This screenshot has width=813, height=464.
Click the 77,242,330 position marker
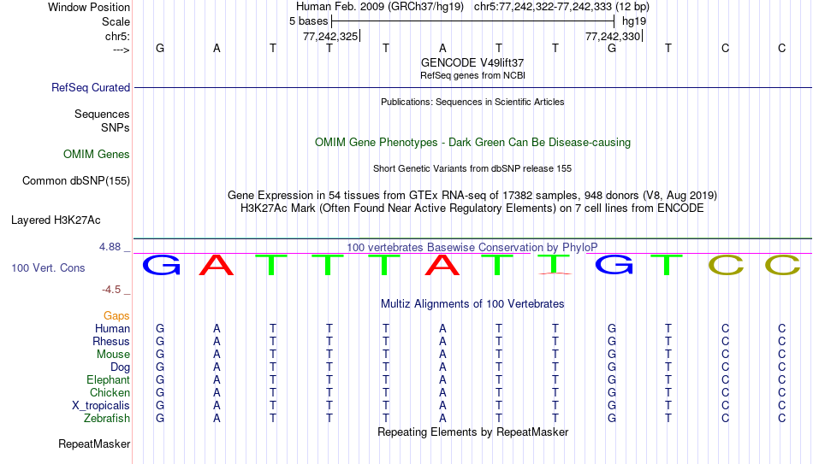click(x=614, y=36)
